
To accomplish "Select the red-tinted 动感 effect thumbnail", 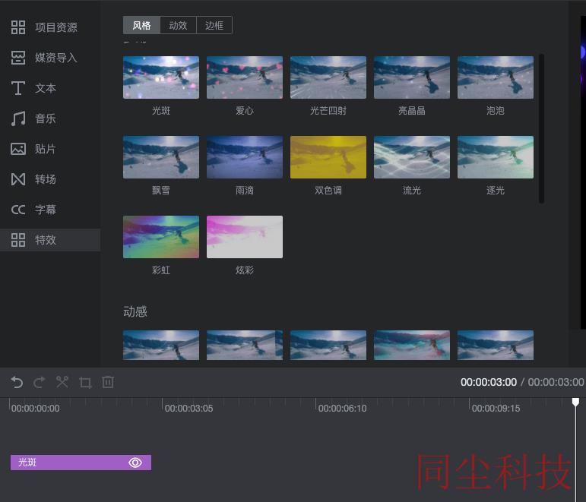I will click(412, 345).
